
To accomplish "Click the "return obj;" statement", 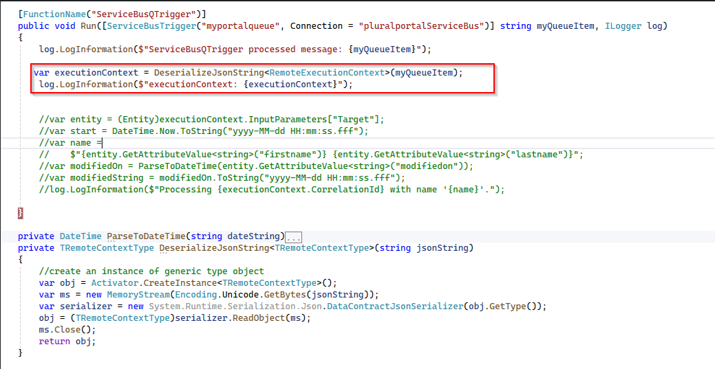I will (67, 342).
